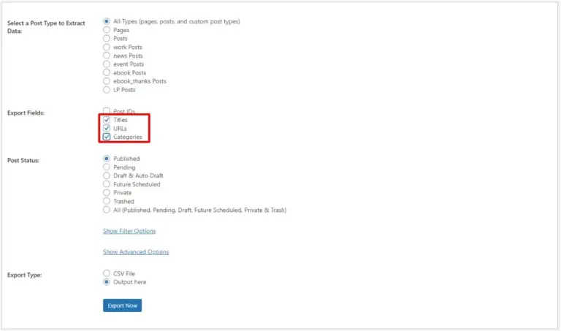Toggle the URLs checkbox
This screenshot has width=561, height=331.
click(107, 129)
